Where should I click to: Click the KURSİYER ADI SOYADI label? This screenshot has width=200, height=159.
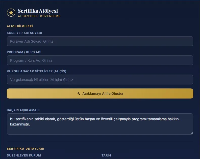24,33
